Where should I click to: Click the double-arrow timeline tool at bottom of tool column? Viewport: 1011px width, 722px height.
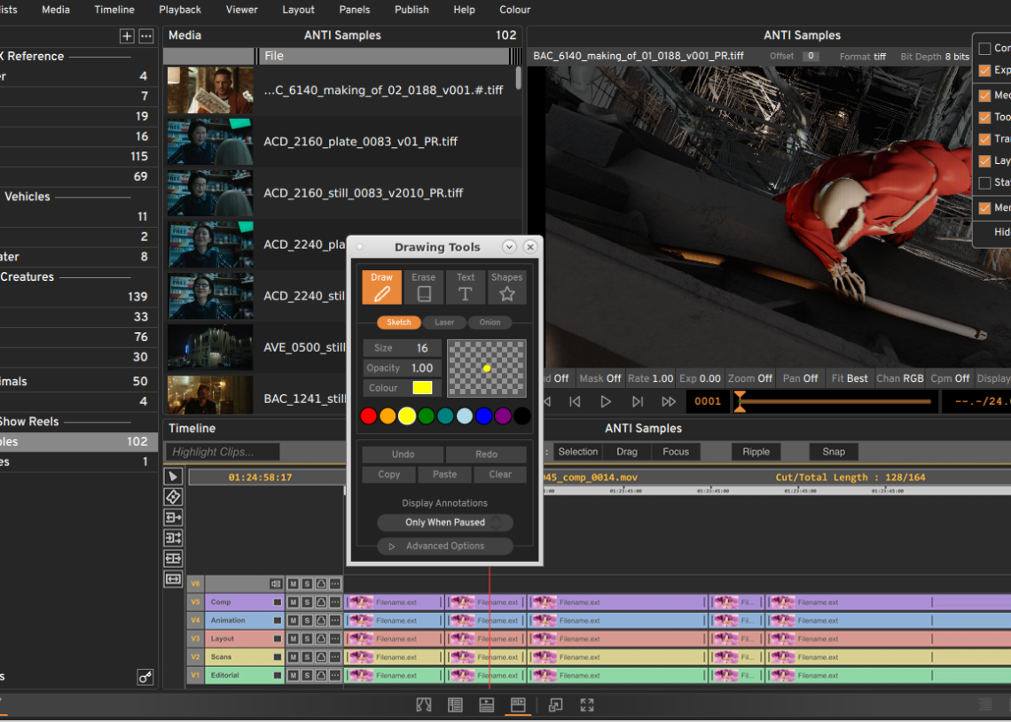pyautogui.click(x=174, y=579)
